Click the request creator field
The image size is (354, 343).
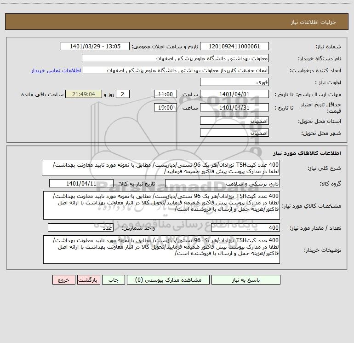pyautogui.click(x=176, y=70)
